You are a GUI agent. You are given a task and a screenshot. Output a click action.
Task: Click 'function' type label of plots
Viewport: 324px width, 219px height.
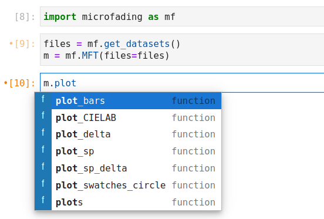point(194,202)
